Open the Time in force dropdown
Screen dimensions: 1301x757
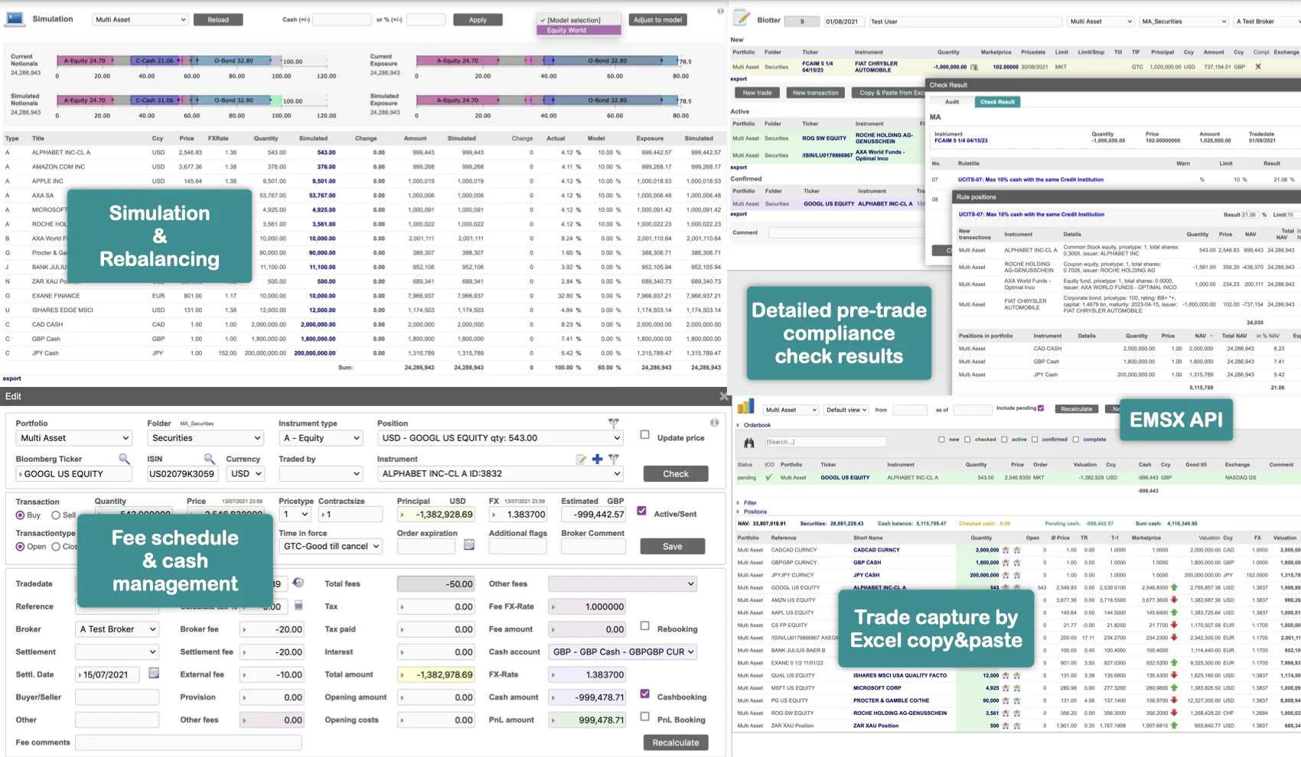tap(331, 546)
